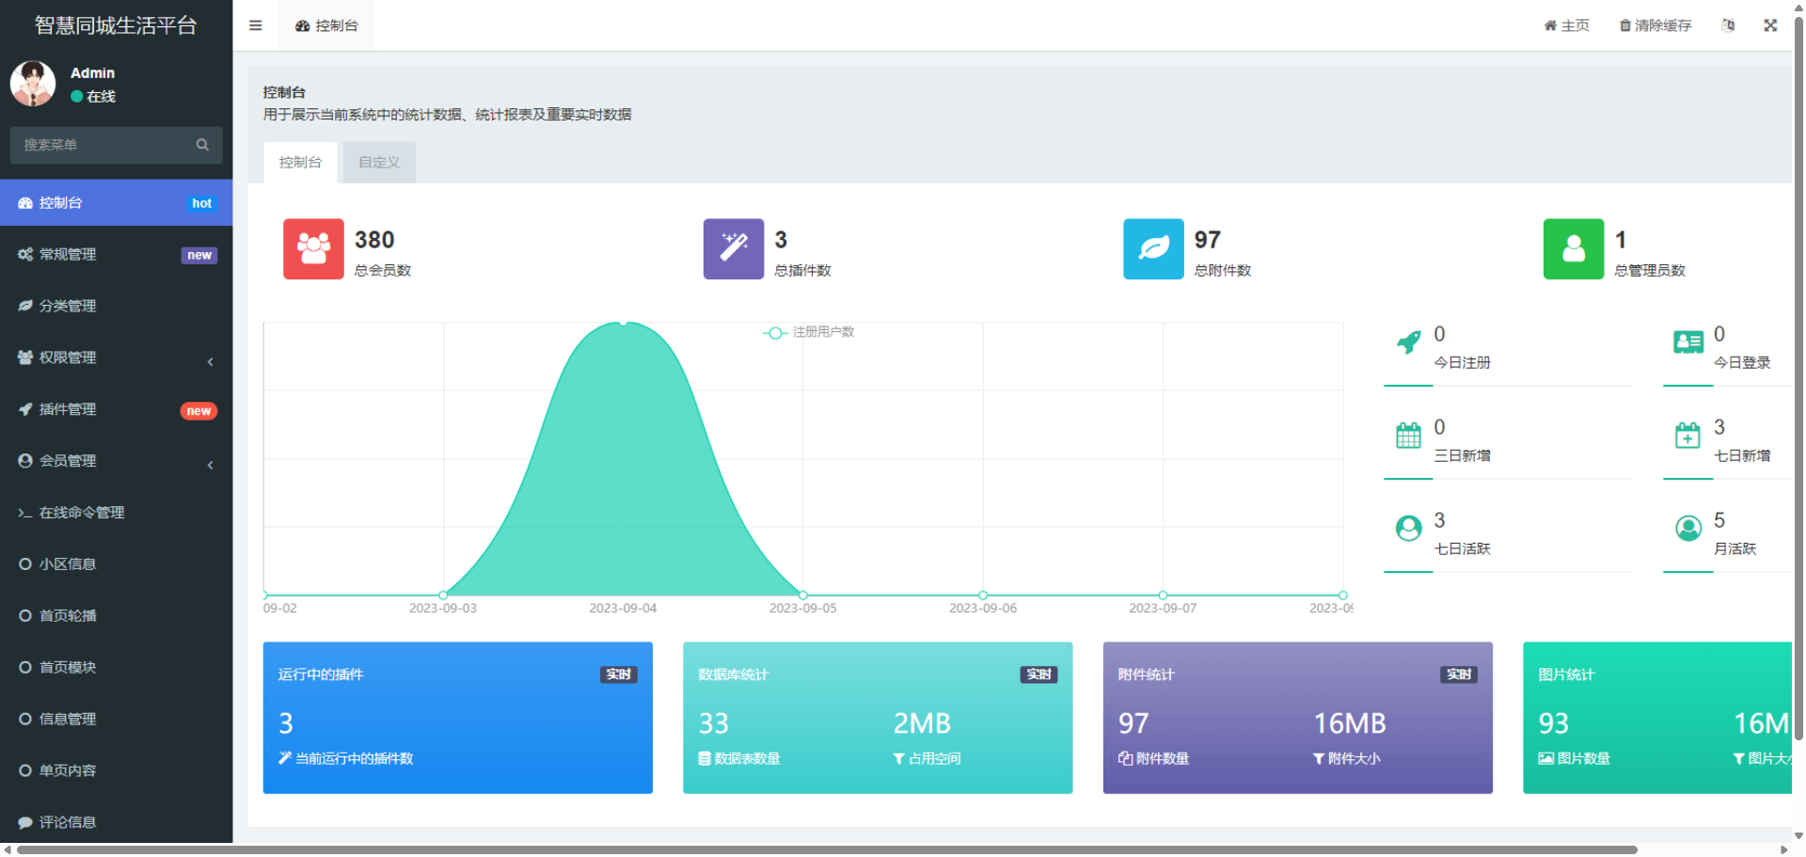
Task: Toggle 注册用户数 legend on the chart
Action: [809, 332]
